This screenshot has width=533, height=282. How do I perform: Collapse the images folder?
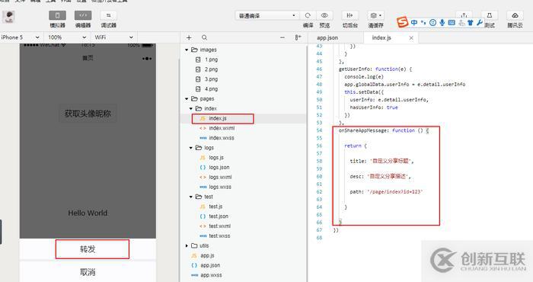coord(187,50)
